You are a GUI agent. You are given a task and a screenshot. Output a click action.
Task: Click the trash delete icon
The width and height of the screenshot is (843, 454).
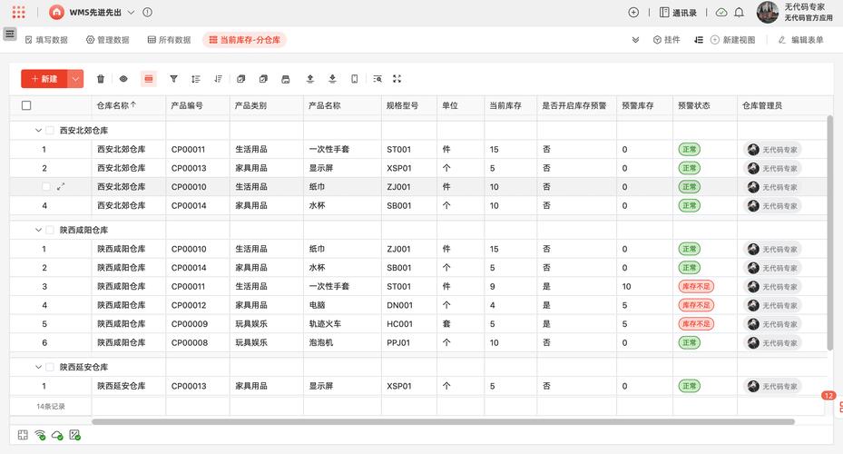point(101,79)
